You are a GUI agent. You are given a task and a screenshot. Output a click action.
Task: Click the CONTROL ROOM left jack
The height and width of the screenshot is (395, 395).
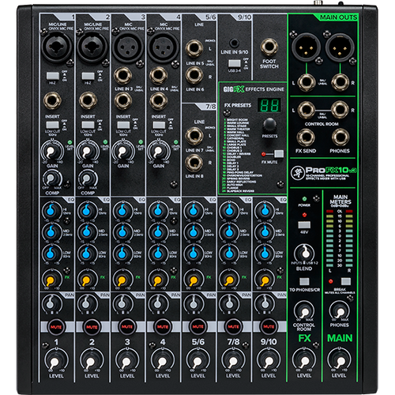306,110
